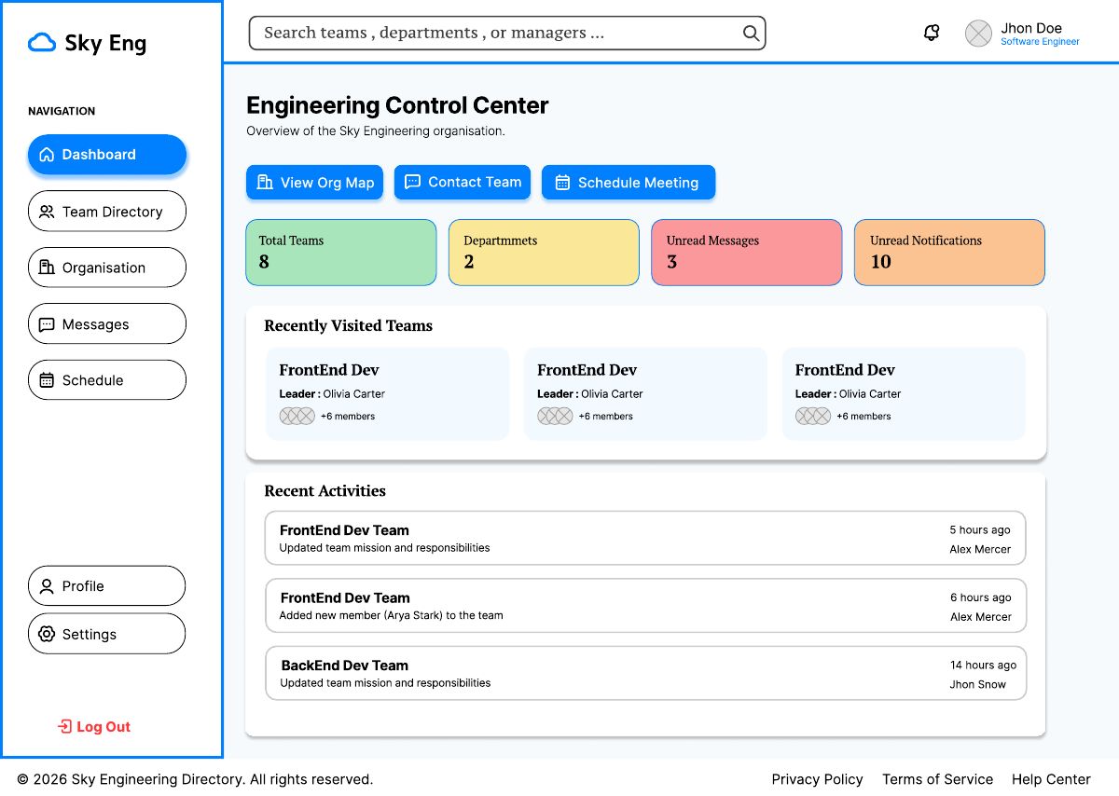Click the 2026 Sky Engineering Directory copyright text

click(195, 779)
